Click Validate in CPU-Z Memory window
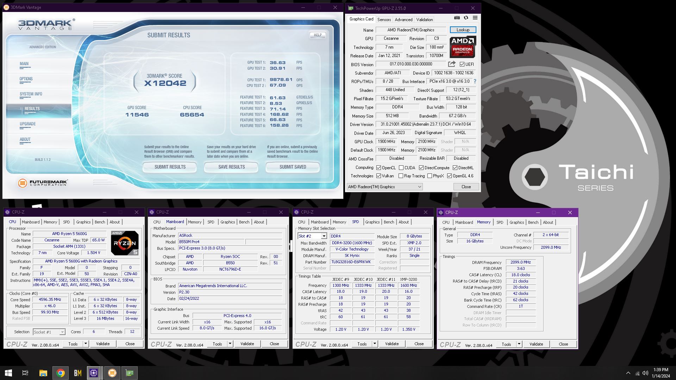 (536, 344)
